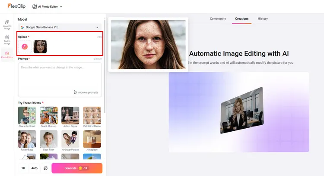Choose the Pet 9 Grid Meme effect

tap(92, 117)
